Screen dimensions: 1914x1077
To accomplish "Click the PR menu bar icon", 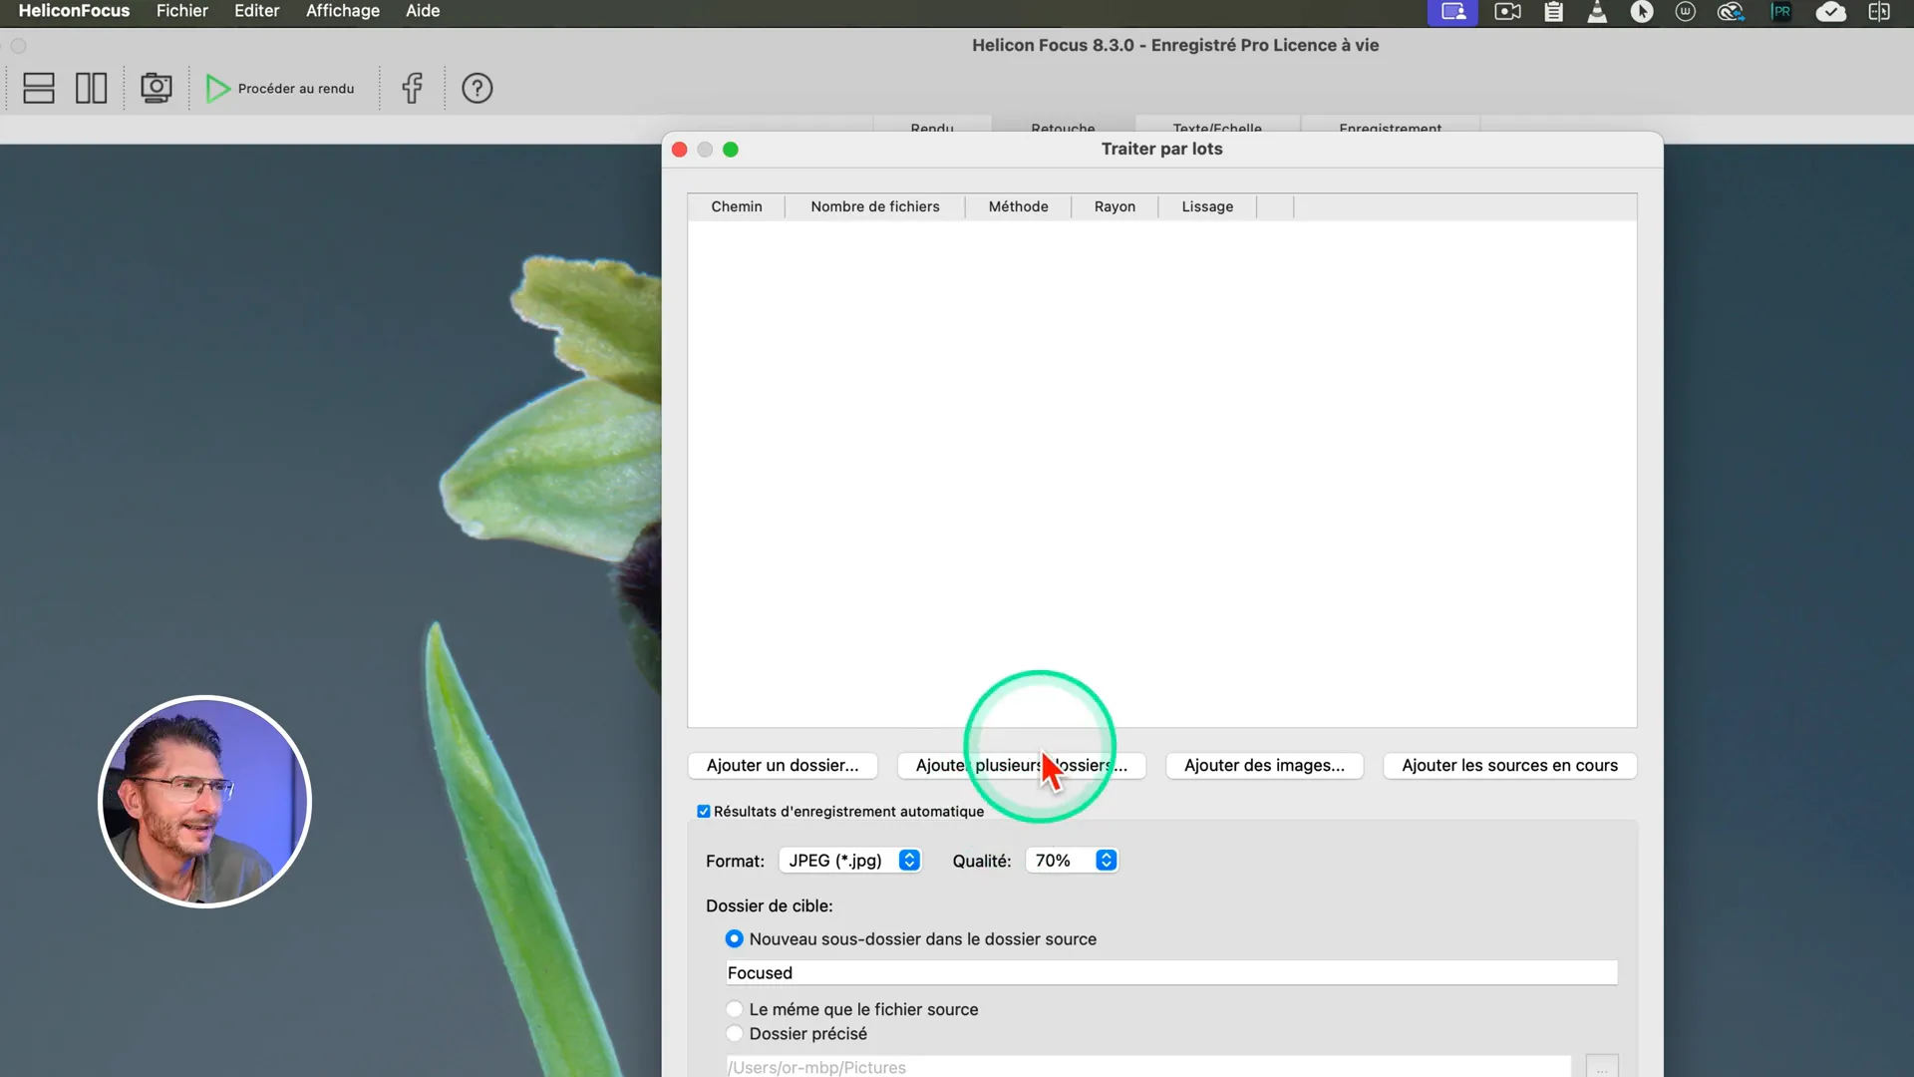I will 1781,12.
